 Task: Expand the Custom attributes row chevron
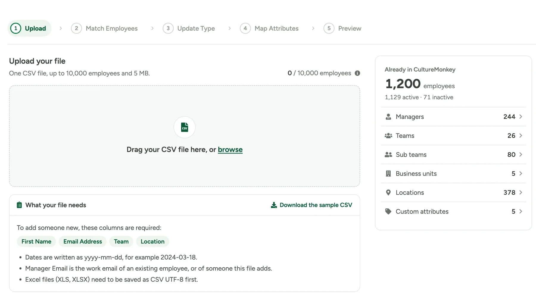click(521, 211)
